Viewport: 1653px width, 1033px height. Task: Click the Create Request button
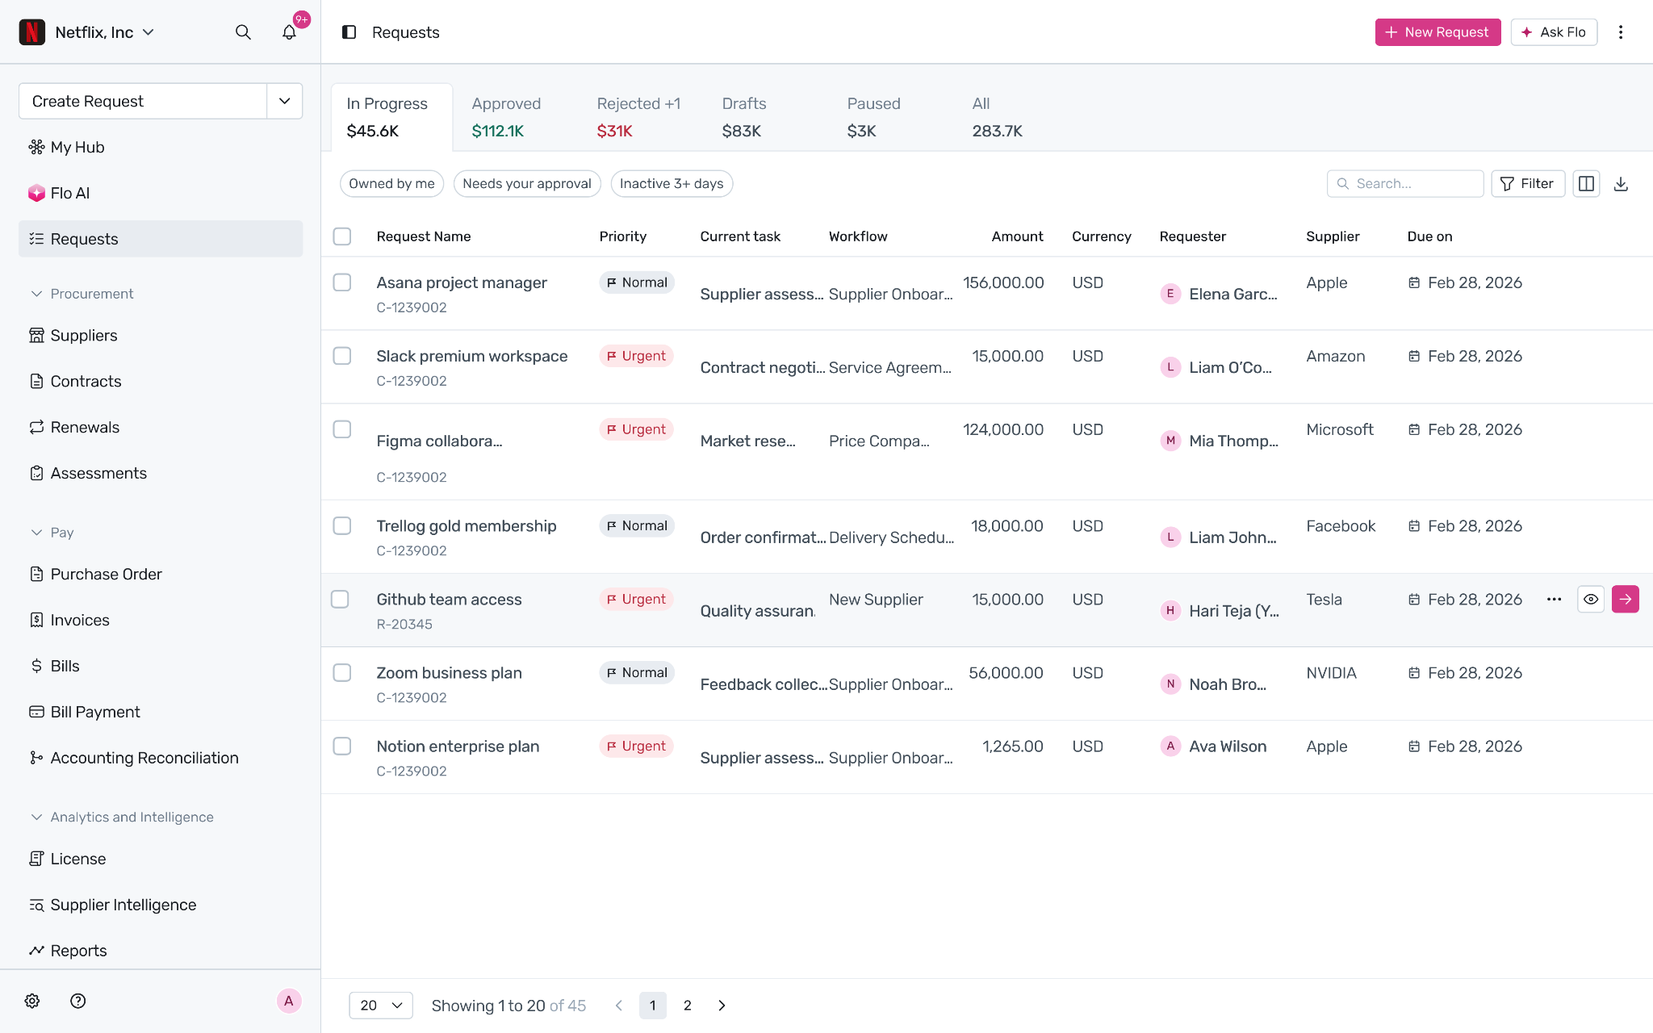click(x=143, y=101)
